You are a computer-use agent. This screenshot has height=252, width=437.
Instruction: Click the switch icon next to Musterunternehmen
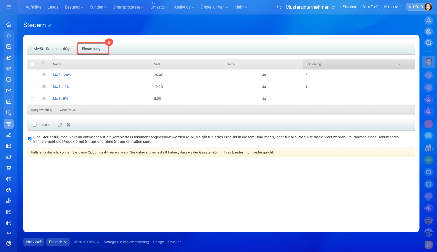tap(333, 7)
